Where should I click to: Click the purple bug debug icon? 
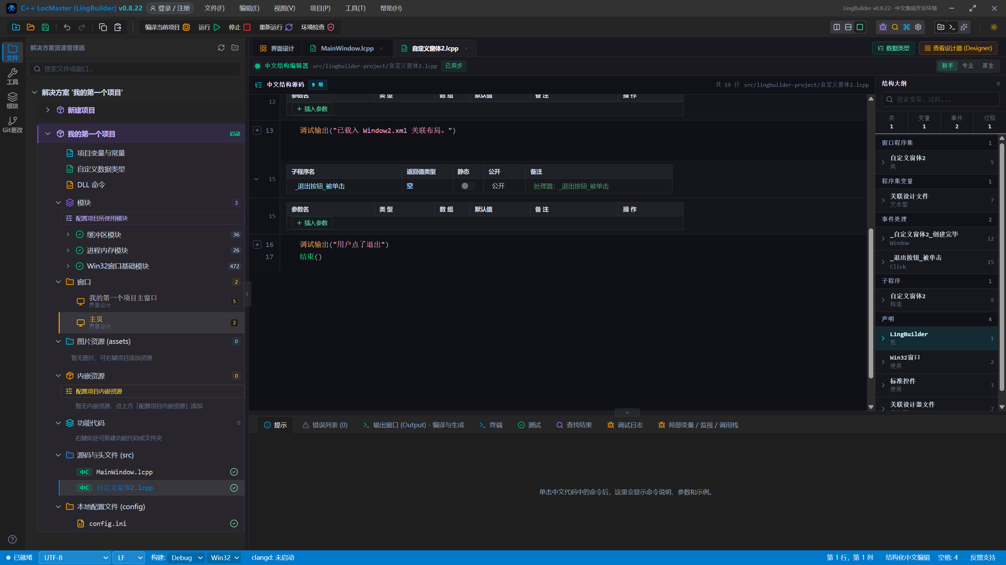click(883, 27)
